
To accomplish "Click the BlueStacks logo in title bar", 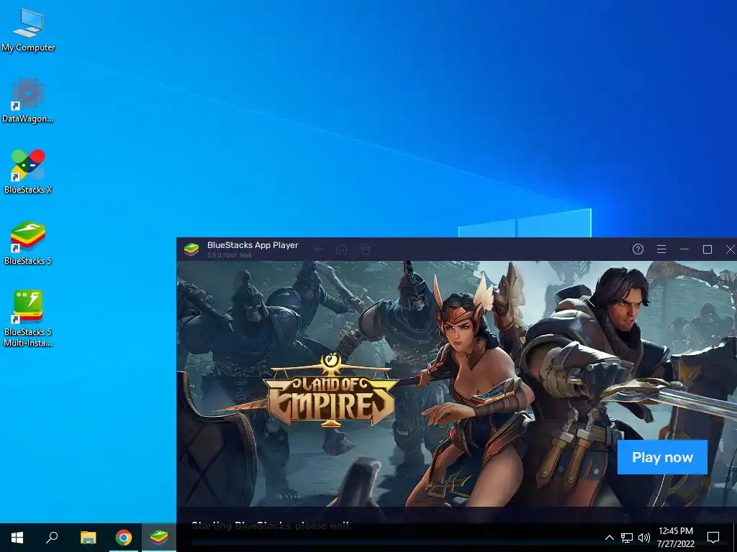I will [191, 249].
